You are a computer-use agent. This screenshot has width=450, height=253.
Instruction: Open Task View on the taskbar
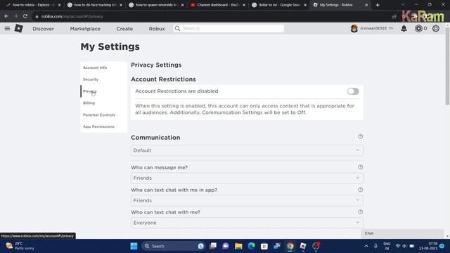pyautogui.click(x=213, y=246)
